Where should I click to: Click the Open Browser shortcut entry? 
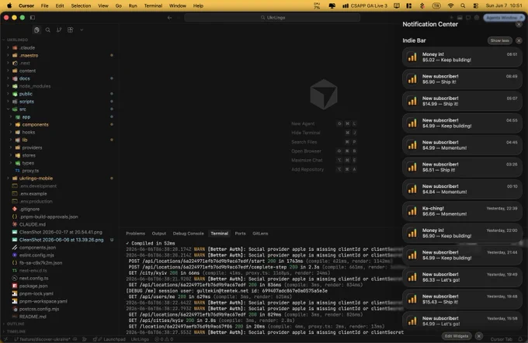(324, 151)
